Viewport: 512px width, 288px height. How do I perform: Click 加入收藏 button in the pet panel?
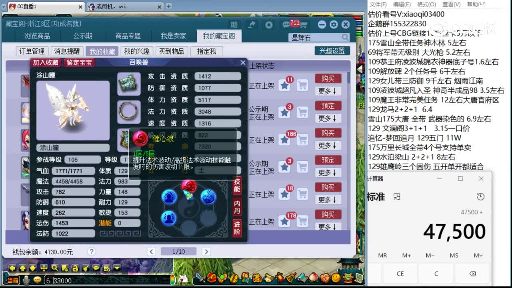pos(46,62)
